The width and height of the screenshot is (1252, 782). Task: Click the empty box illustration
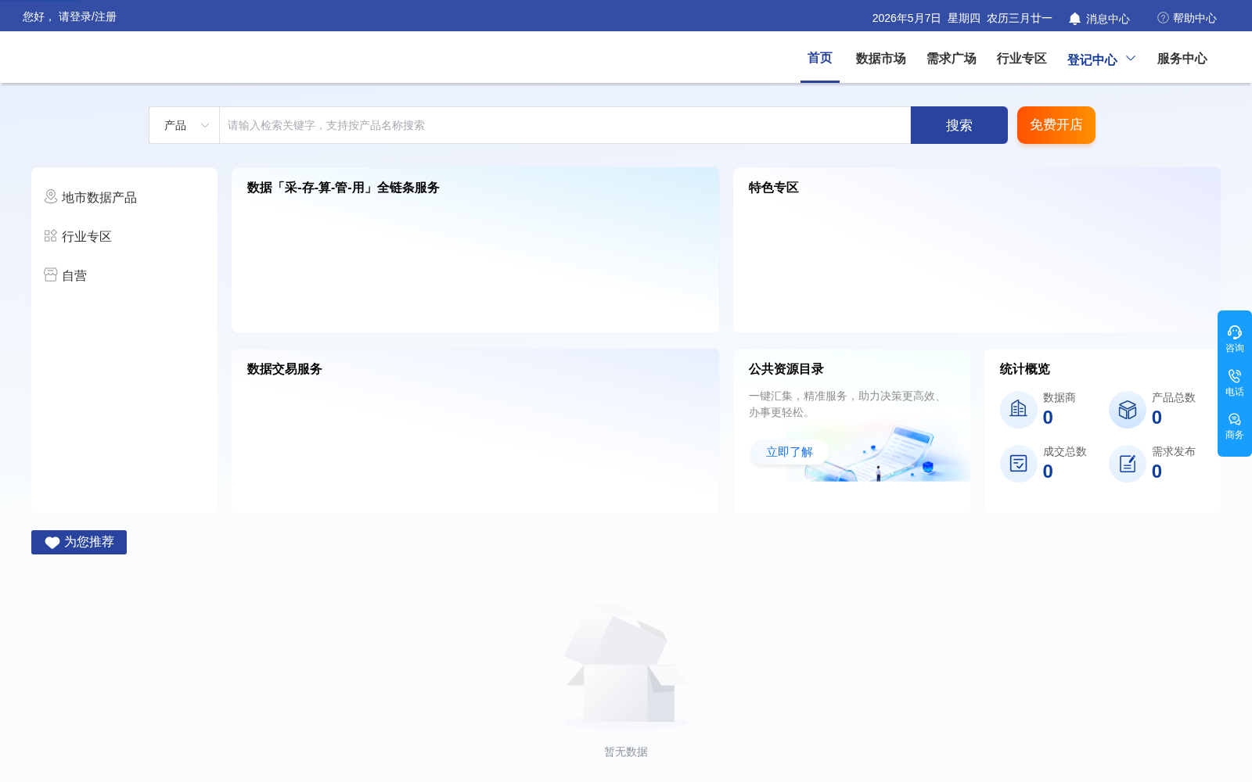tap(626, 665)
